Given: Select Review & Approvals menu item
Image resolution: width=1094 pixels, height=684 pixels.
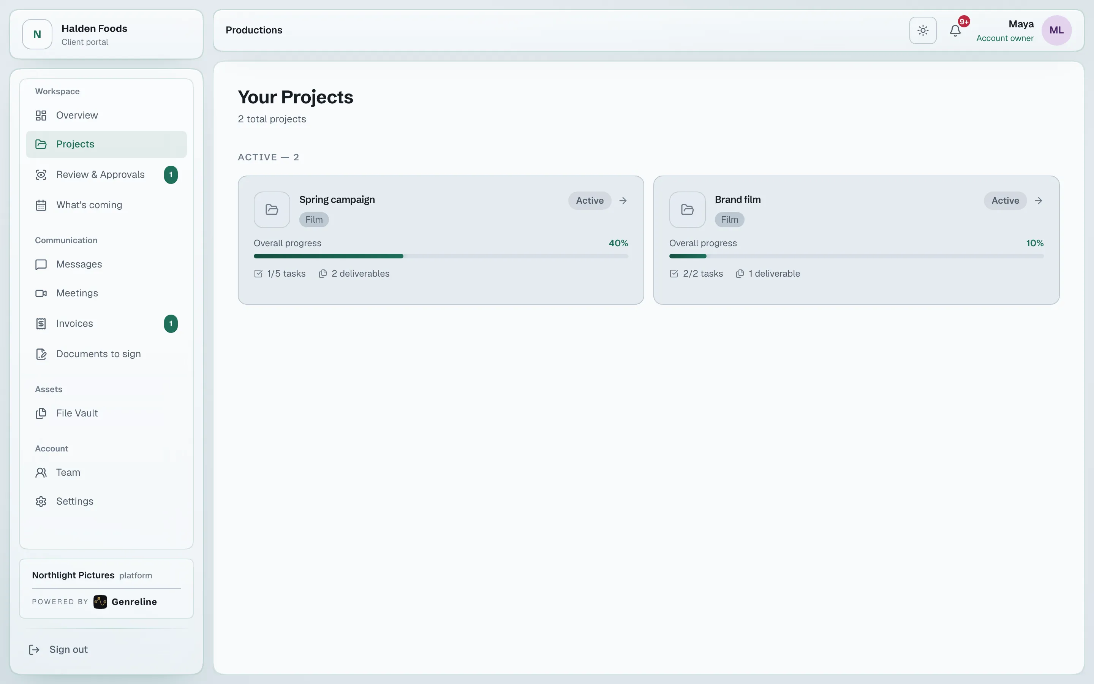Looking at the screenshot, I should tap(106, 175).
